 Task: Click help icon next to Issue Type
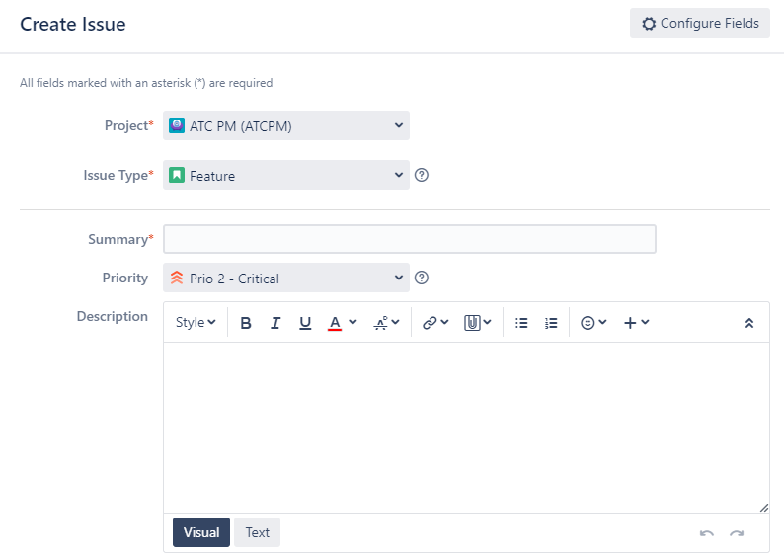pyautogui.click(x=422, y=175)
